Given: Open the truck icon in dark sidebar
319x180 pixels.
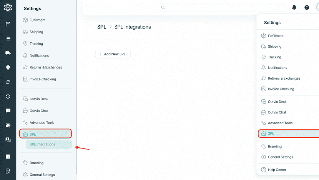Looking at the screenshot, I should point(8,53).
